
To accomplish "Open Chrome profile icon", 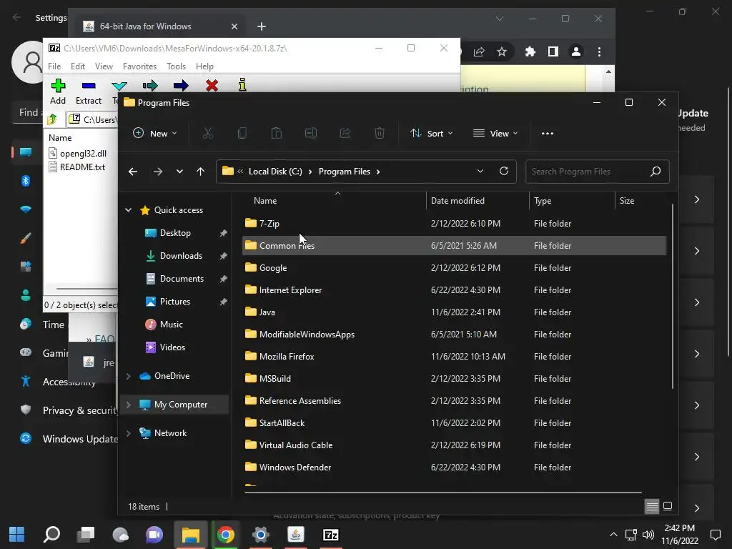I will (x=576, y=51).
